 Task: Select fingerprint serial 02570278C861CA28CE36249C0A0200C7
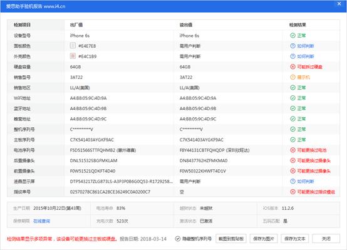[x=110, y=192]
